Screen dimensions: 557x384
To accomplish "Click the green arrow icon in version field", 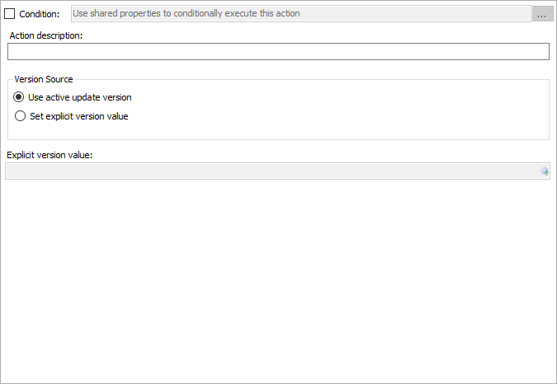I will (x=545, y=171).
